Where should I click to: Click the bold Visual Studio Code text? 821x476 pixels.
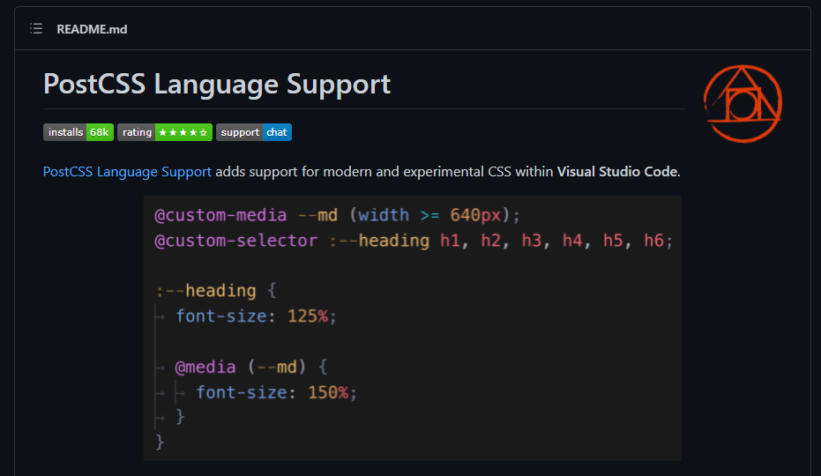click(x=617, y=172)
